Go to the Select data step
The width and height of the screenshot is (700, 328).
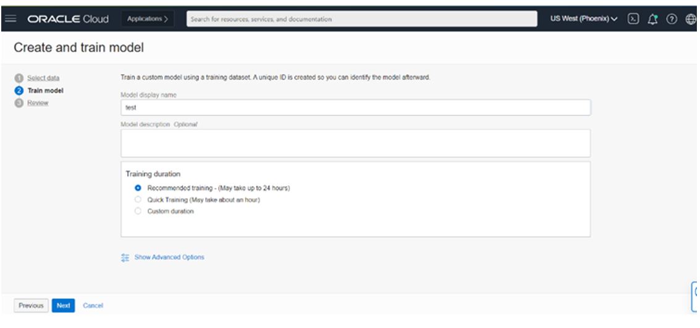tap(43, 78)
